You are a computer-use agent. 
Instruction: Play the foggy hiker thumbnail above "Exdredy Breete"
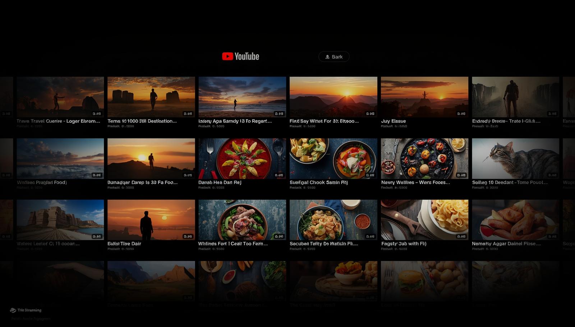point(516,97)
